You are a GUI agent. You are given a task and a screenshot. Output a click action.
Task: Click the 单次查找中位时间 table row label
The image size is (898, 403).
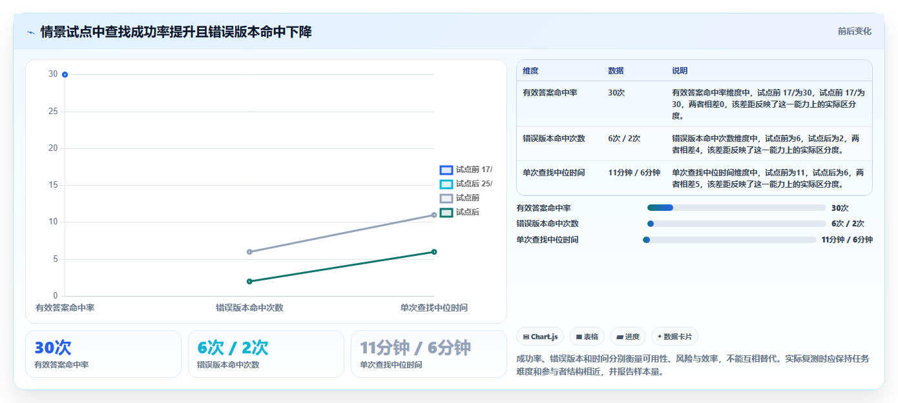click(554, 173)
